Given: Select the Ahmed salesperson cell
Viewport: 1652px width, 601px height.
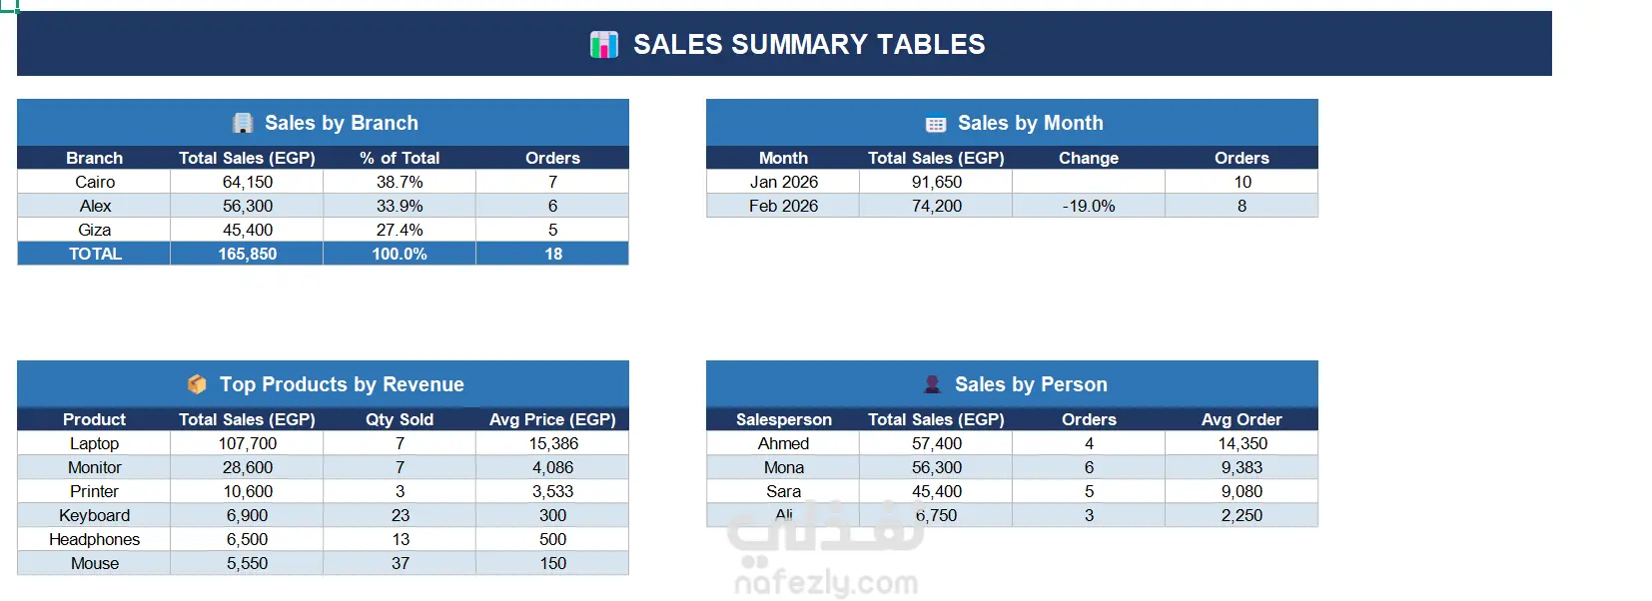Looking at the screenshot, I should coord(784,443).
